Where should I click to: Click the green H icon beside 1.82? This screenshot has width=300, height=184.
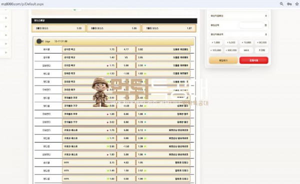pos(108,179)
